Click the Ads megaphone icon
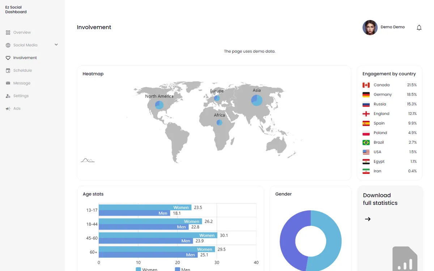Screen dimensions: 434x271 [8, 108]
